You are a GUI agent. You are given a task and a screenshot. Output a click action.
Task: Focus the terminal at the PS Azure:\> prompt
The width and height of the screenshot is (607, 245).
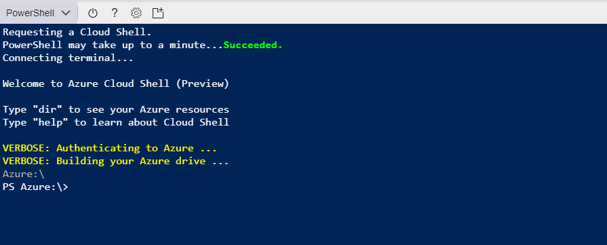35,187
